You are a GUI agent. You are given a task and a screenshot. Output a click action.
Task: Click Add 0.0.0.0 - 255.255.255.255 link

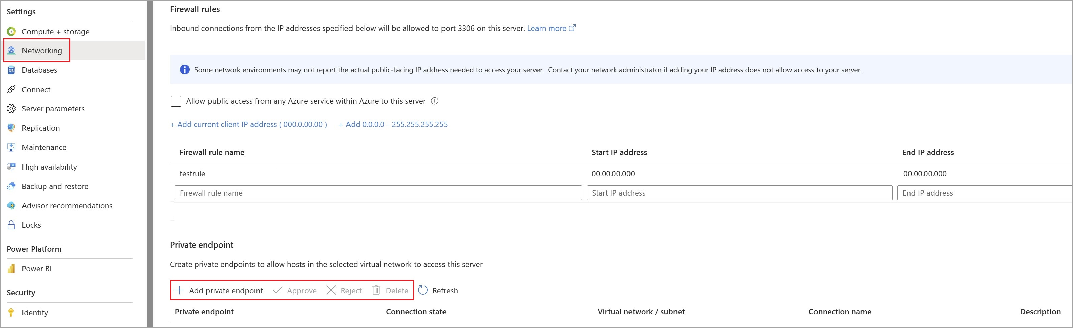click(x=393, y=124)
